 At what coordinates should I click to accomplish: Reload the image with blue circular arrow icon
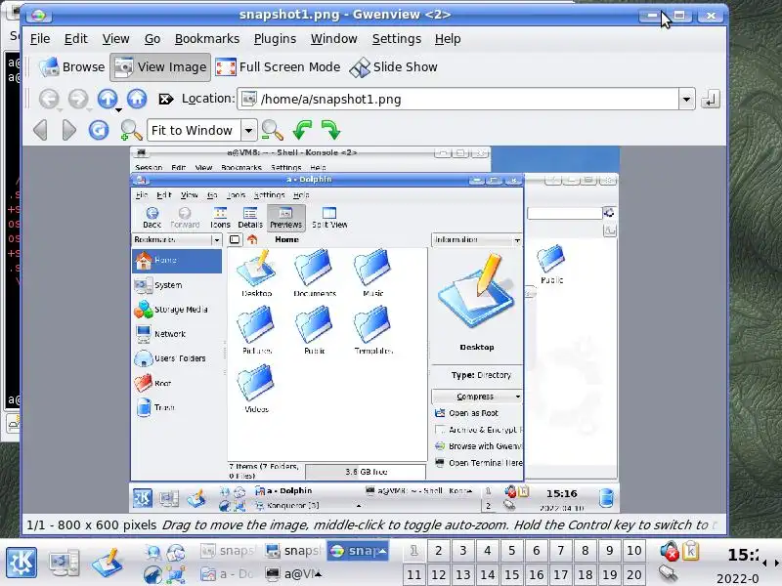pos(99,130)
